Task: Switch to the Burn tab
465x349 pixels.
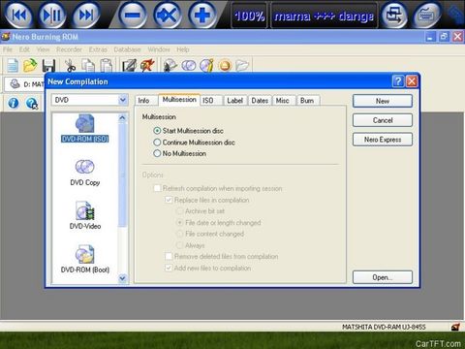Action: tap(307, 101)
